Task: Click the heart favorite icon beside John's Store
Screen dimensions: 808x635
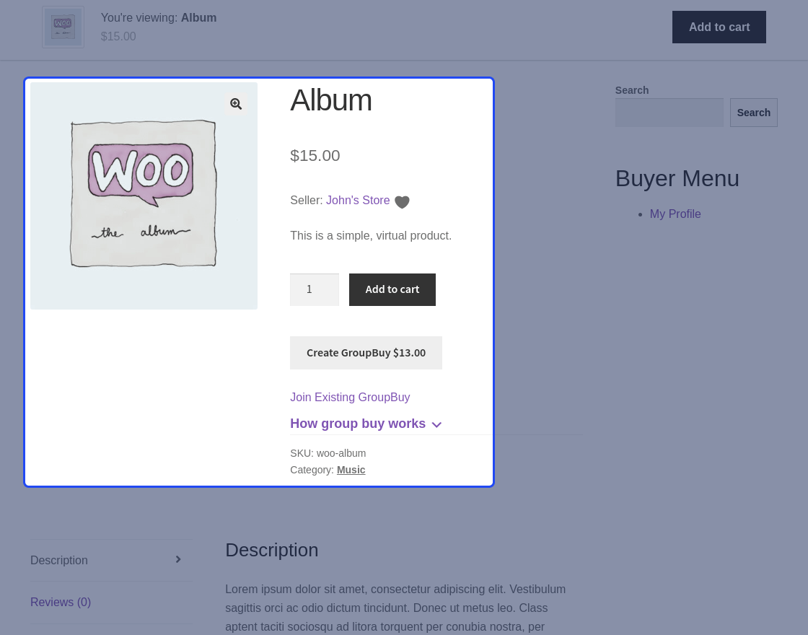Action: pyautogui.click(x=402, y=201)
